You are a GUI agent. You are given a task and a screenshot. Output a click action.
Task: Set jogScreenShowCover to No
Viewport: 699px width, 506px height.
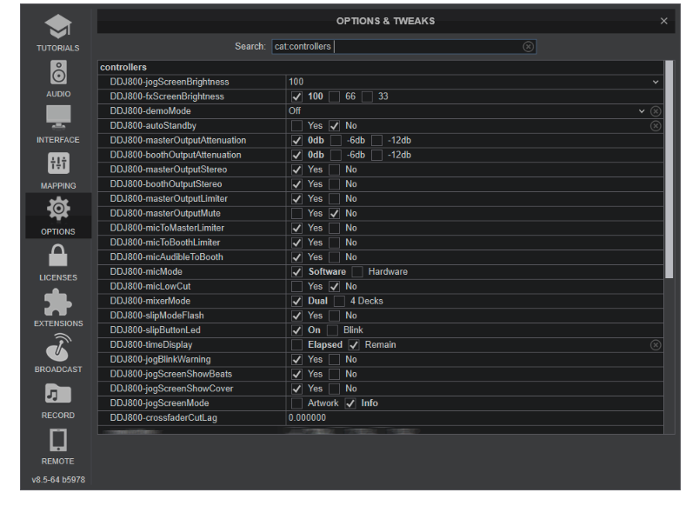335,389
